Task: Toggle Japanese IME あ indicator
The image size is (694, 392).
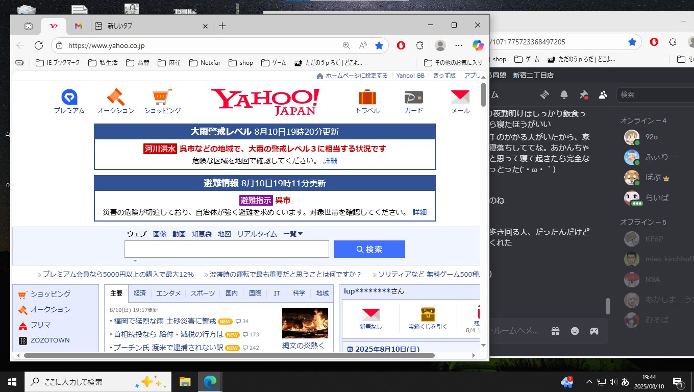Action: [x=625, y=382]
